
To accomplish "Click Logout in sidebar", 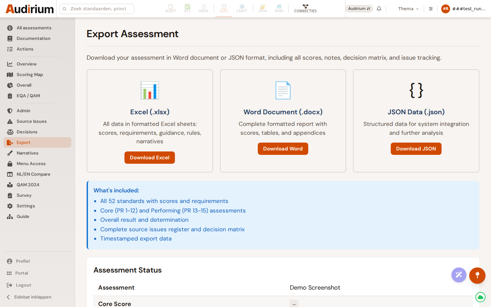I will [37, 285].
